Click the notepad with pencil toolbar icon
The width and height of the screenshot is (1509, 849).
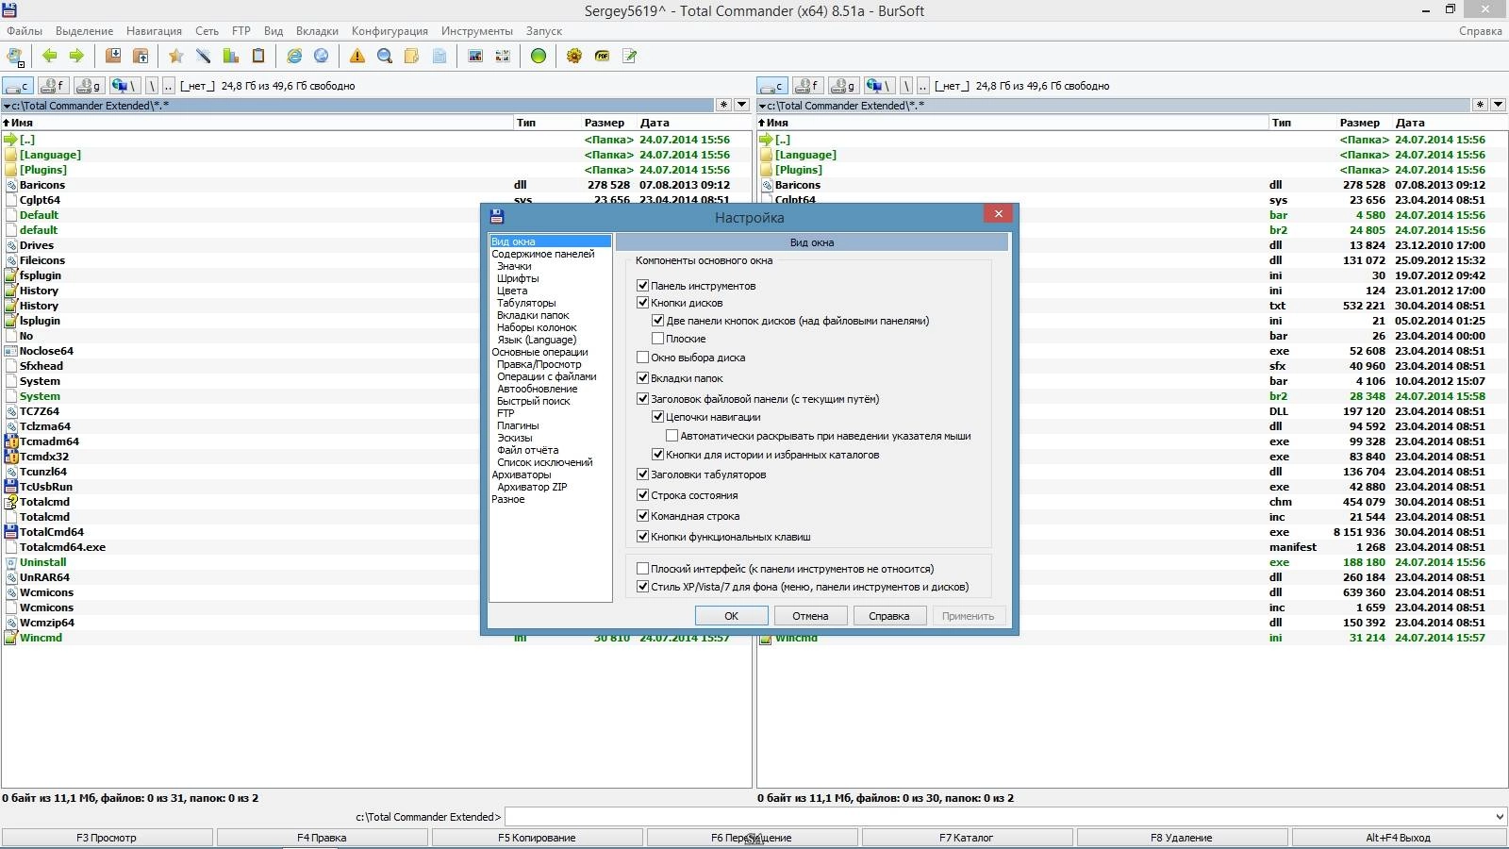pos(629,57)
